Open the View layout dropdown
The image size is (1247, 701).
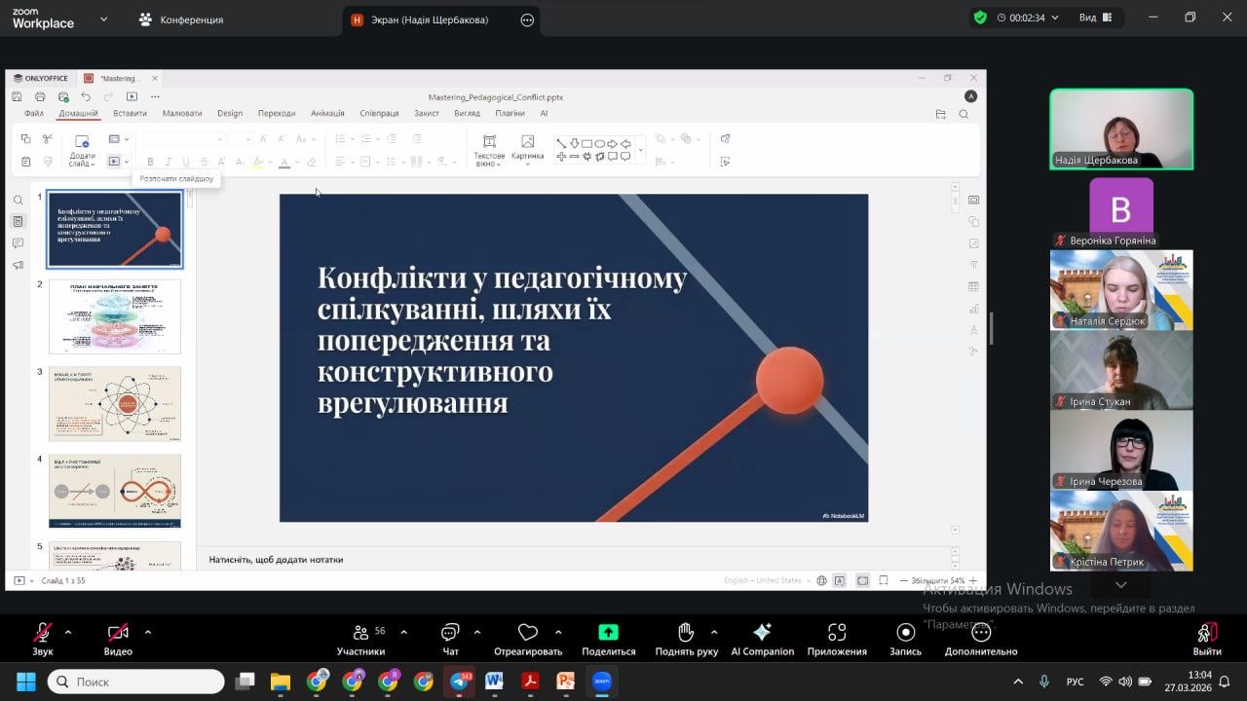[x=1094, y=18]
